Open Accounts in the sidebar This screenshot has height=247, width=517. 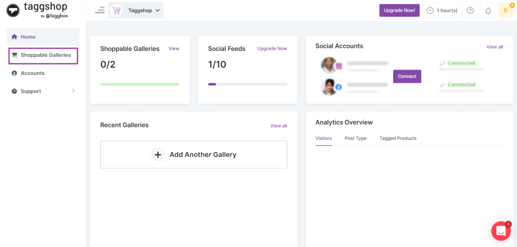point(32,73)
